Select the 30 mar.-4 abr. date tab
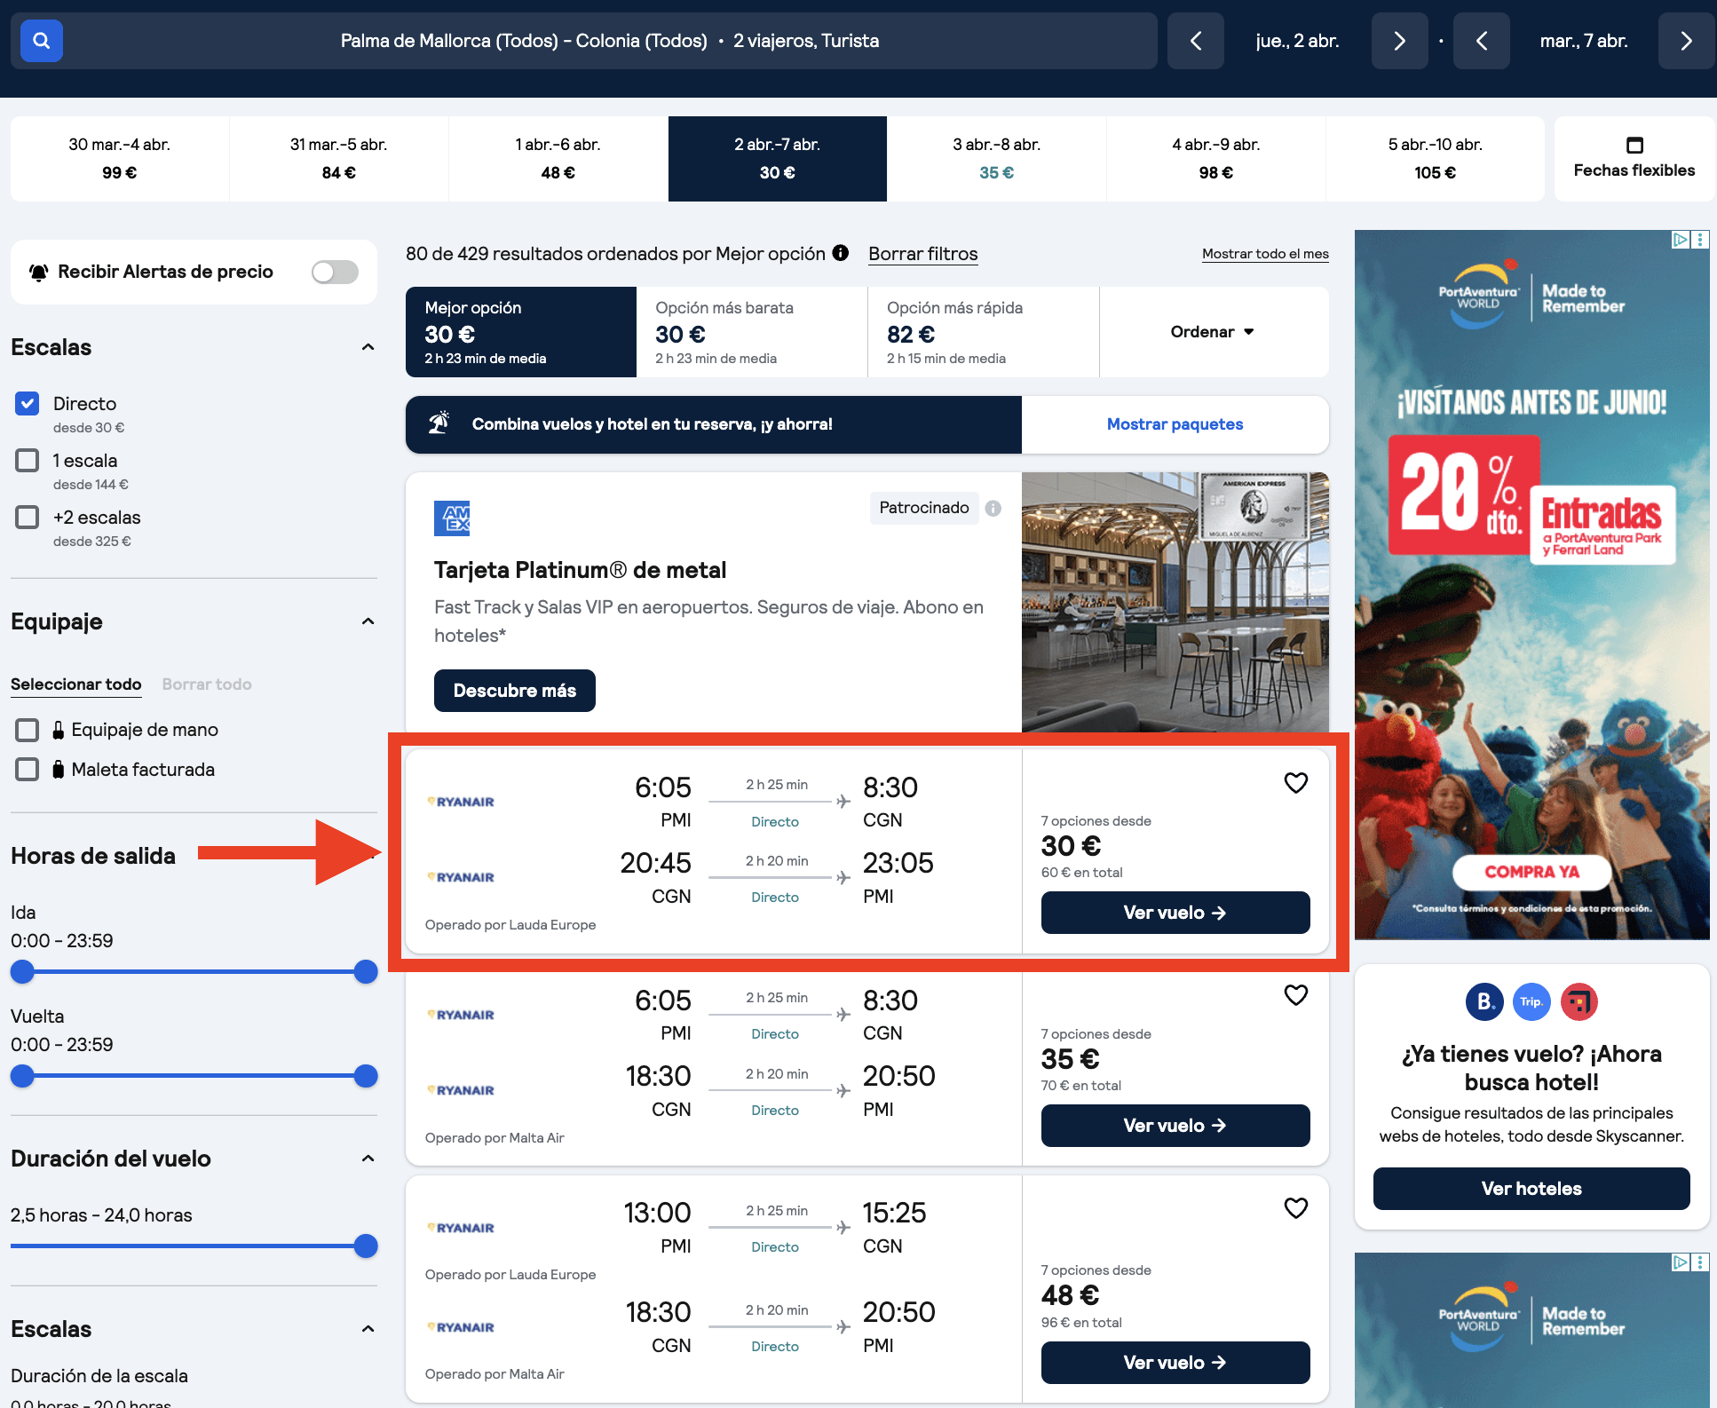Image resolution: width=1717 pixels, height=1408 pixels. click(x=120, y=159)
